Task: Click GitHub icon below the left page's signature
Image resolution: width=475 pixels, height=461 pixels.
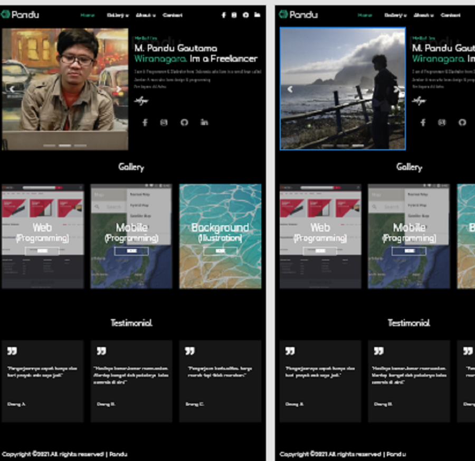Action: pos(184,122)
